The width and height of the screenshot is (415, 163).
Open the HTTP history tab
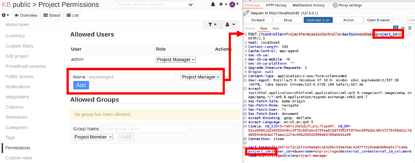pos(276,5)
